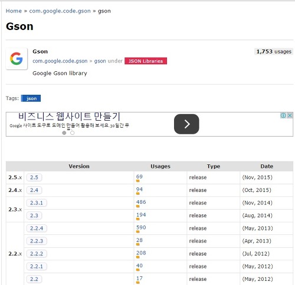Click the 2.3.x version group label
The width and height of the screenshot is (295, 285).
click(x=15, y=209)
